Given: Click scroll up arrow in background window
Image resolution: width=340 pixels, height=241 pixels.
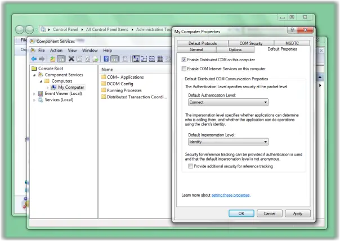Looking at the screenshot, I should tap(320, 77).
